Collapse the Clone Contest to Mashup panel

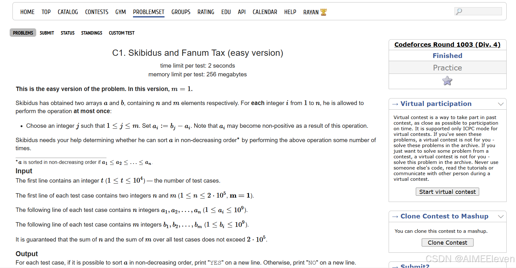[x=501, y=217]
